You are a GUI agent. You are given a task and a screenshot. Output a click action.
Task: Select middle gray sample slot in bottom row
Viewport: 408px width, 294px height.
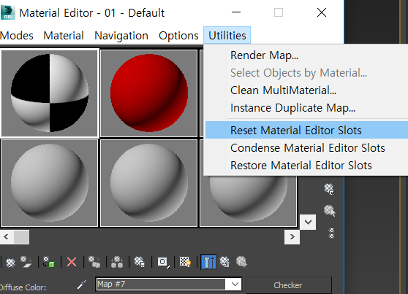tap(149, 183)
